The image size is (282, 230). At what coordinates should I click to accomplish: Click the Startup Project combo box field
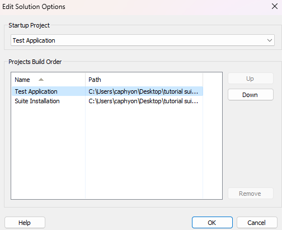pyautogui.click(x=143, y=40)
